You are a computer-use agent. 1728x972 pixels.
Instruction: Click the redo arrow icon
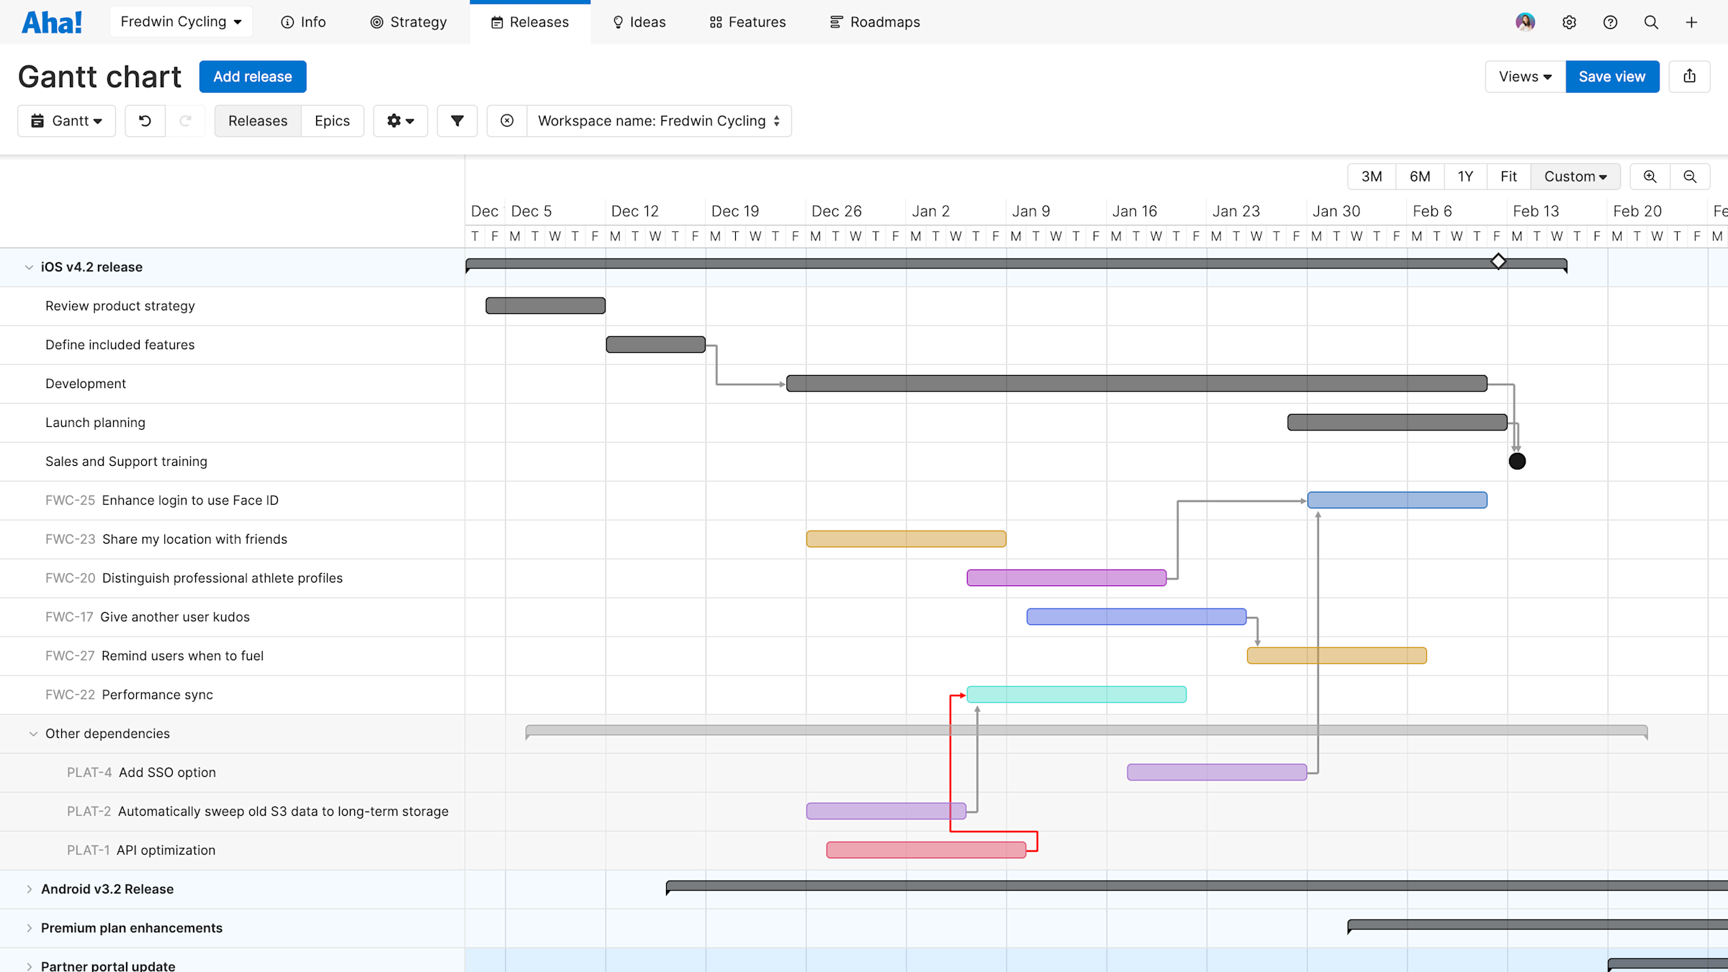point(186,120)
